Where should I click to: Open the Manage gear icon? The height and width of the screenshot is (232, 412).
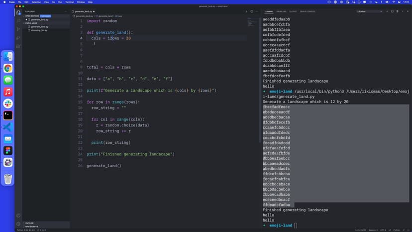(18, 224)
